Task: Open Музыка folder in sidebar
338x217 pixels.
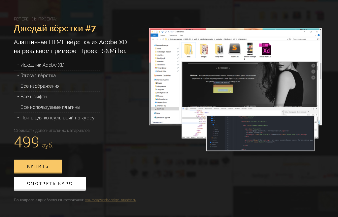Action: [x=160, y=96]
